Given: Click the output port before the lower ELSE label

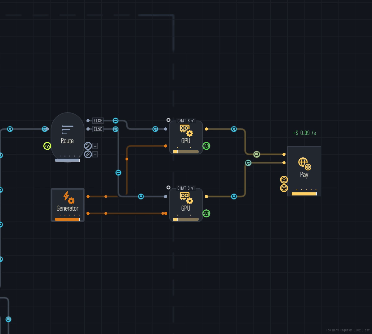Looking at the screenshot, I should tap(88, 129).
